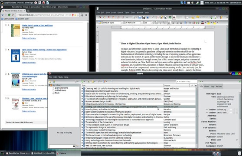This screenshot has height=157, width=243.
Task: Open the Default Style paragraph style dropdown
Action: pyautogui.click(x=122, y=23)
